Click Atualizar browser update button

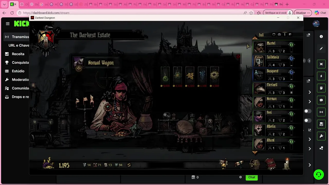(303, 13)
